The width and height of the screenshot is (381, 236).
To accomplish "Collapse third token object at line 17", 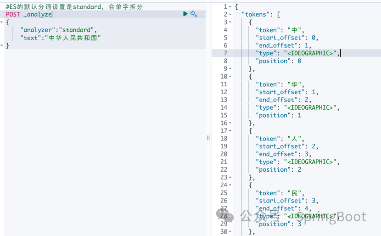I will click(x=230, y=131).
